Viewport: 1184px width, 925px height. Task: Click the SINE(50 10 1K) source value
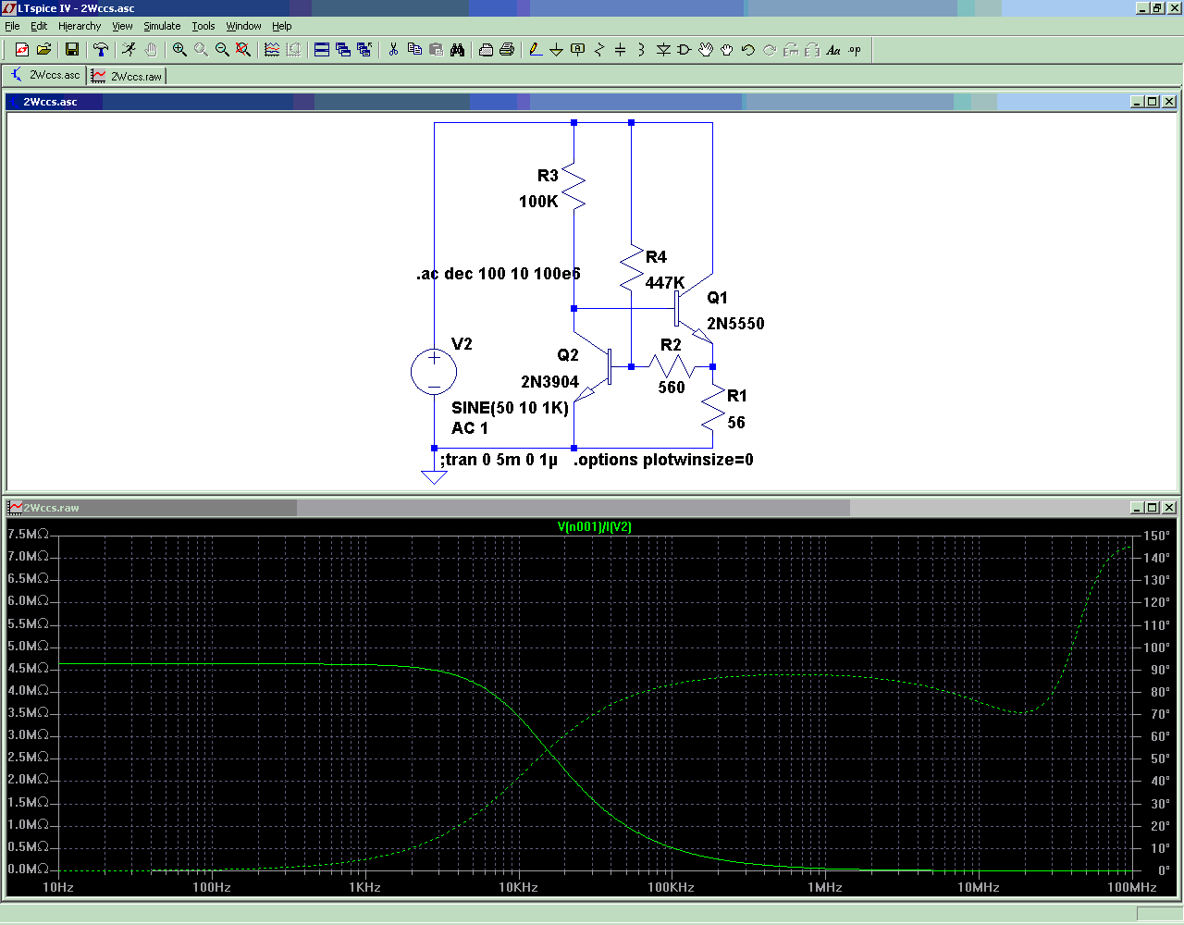[510, 408]
